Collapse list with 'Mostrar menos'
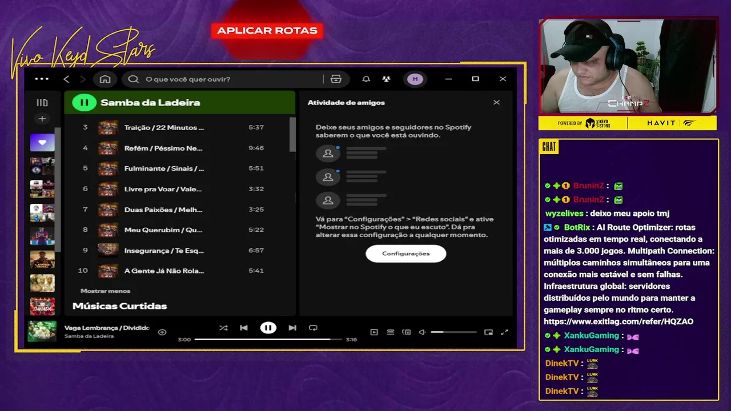The width and height of the screenshot is (731, 411). point(105,291)
